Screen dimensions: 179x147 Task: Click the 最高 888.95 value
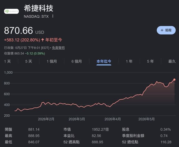[x=34, y=136]
